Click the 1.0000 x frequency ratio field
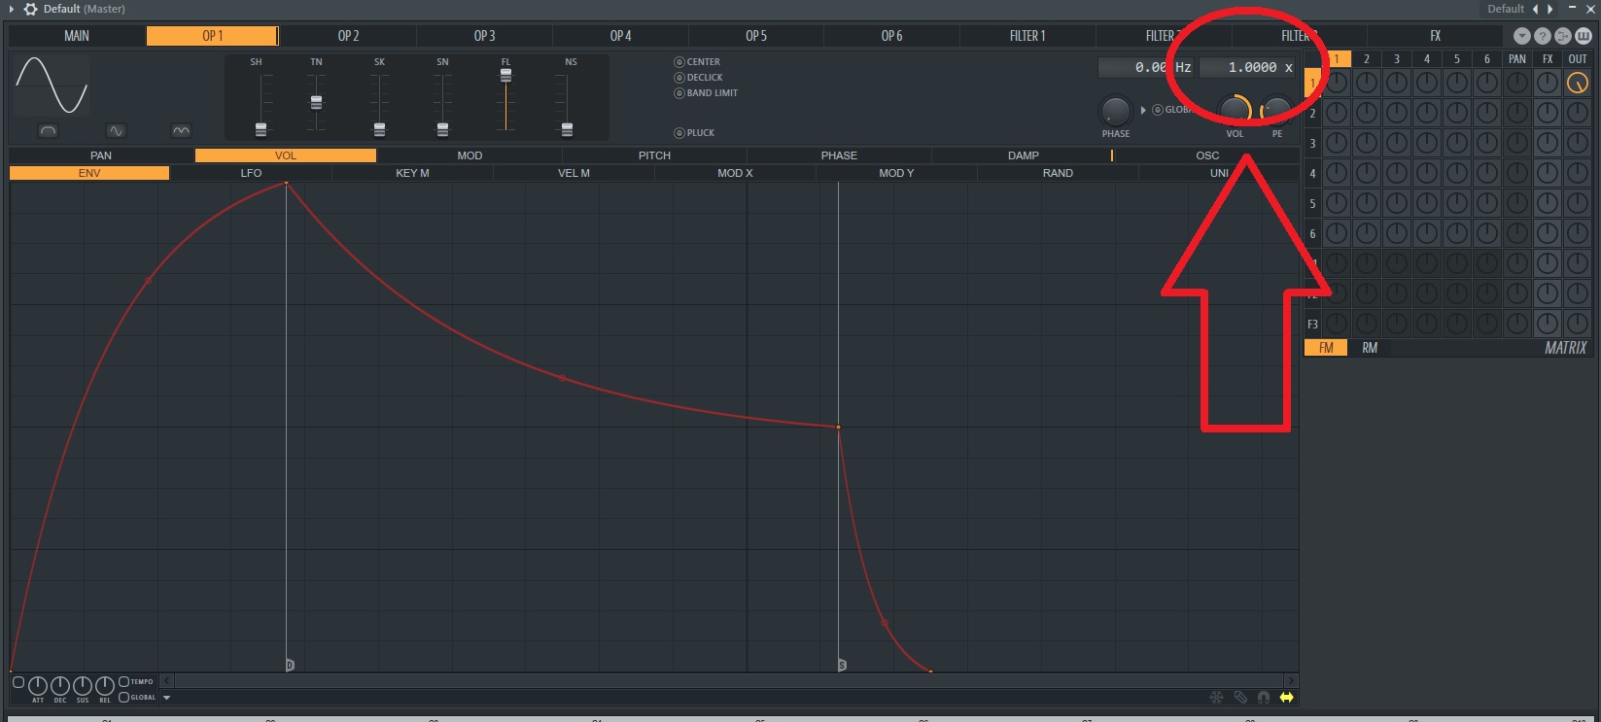1601x722 pixels. tap(1248, 67)
